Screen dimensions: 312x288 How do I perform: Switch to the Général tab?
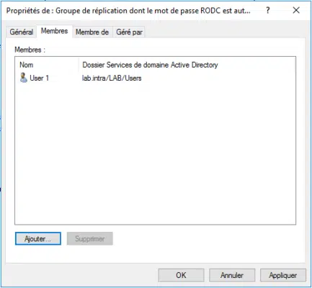coord(22,32)
